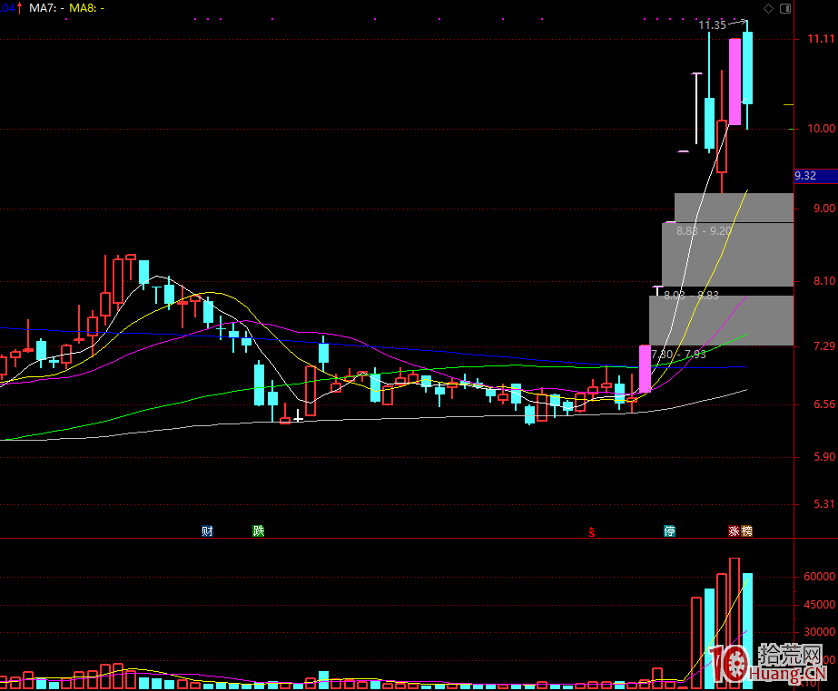Click the 6.56 price axis label
The height and width of the screenshot is (691, 838).
click(x=824, y=404)
